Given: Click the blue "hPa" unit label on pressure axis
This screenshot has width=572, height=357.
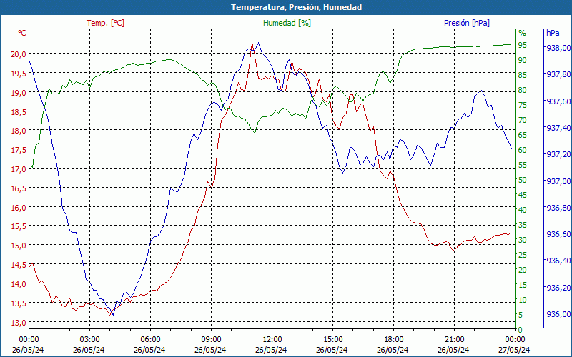Looking at the screenshot, I should click(x=553, y=33).
